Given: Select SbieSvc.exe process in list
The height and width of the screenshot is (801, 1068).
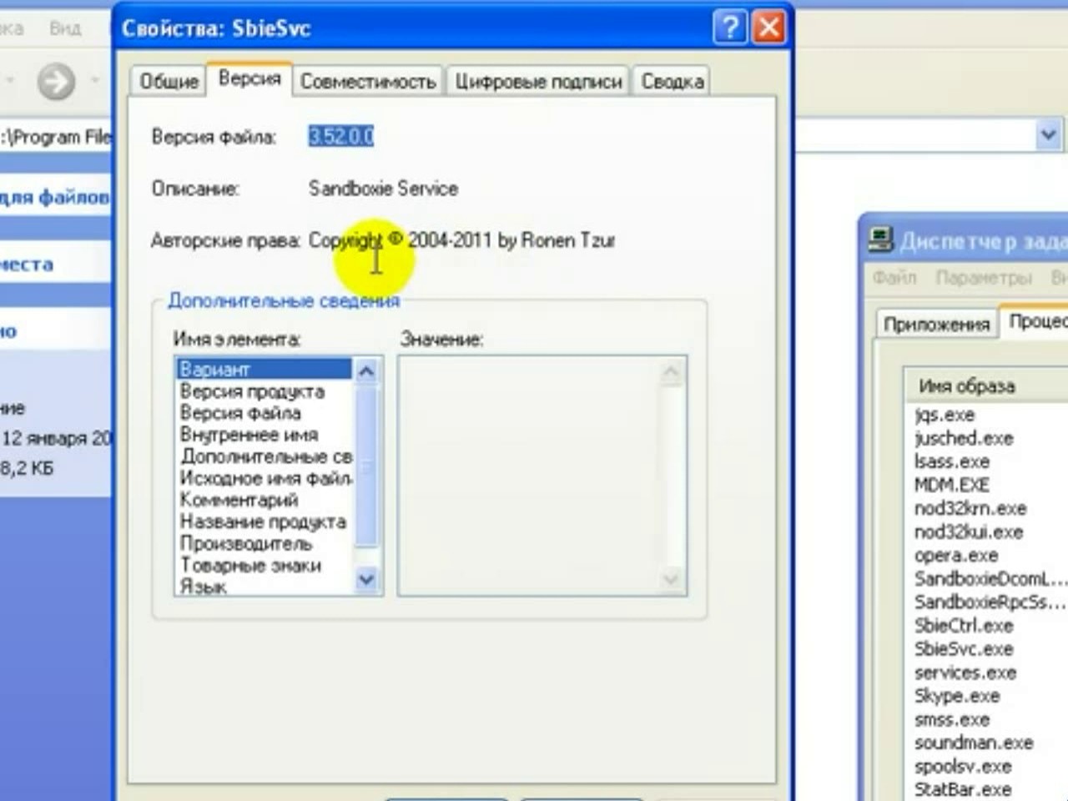Looking at the screenshot, I should pos(963,649).
